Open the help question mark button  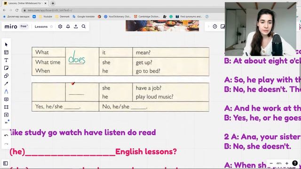[x=295, y=163]
